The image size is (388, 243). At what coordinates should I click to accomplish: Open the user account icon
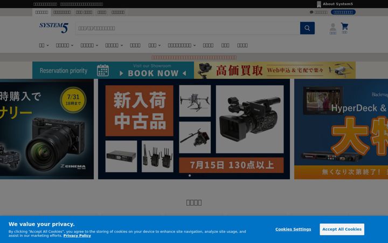(333, 29)
